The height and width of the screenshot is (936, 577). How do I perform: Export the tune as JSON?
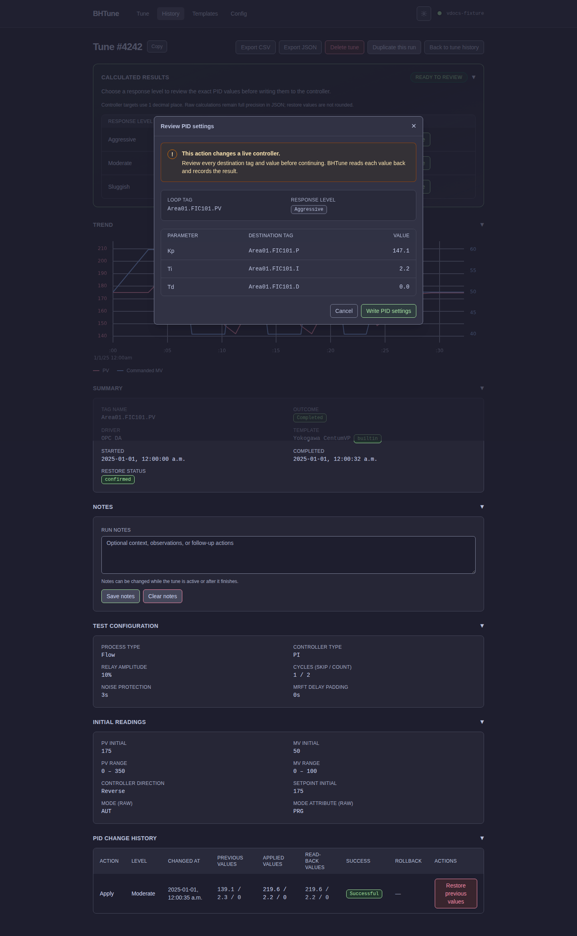[300, 47]
